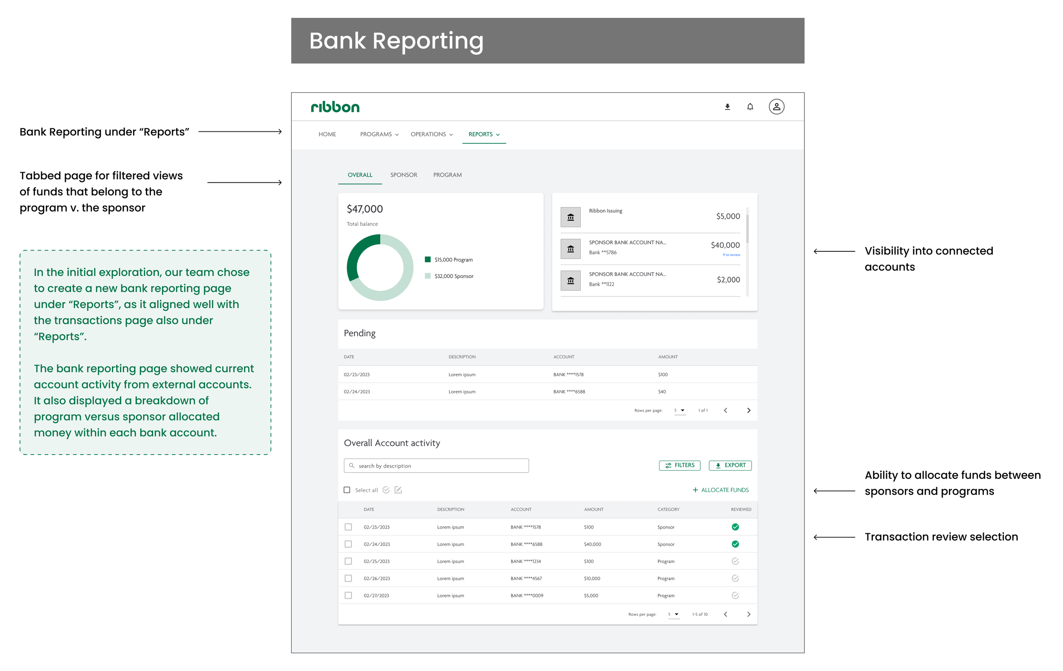1063x671 pixels.
Task: Click the search by description field
Action: pos(436,466)
